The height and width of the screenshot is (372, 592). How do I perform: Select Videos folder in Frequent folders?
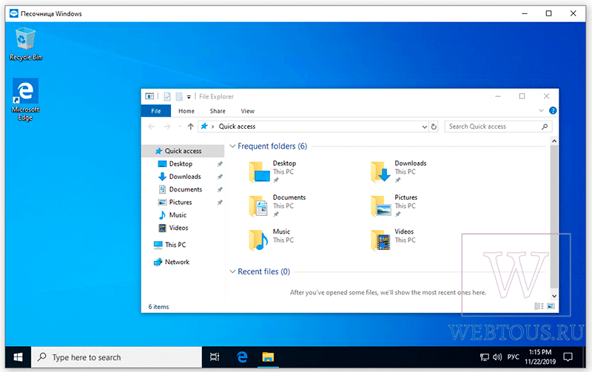pyautogui.click(x=393, y=240)
